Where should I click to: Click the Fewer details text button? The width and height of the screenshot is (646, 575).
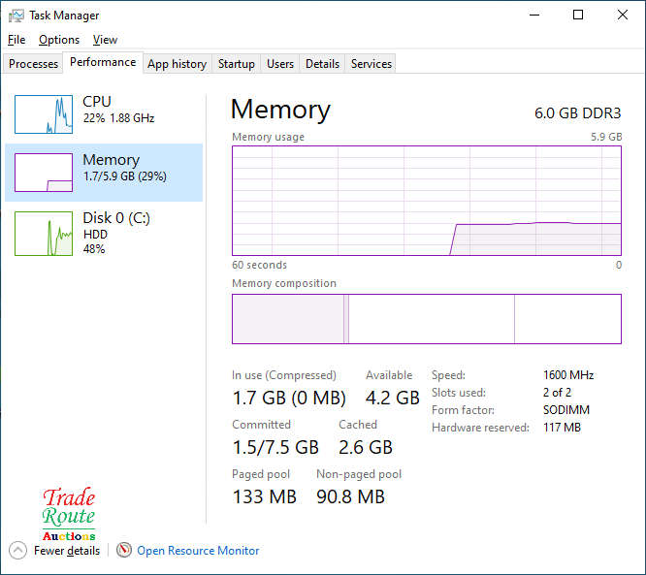(67, 551)
